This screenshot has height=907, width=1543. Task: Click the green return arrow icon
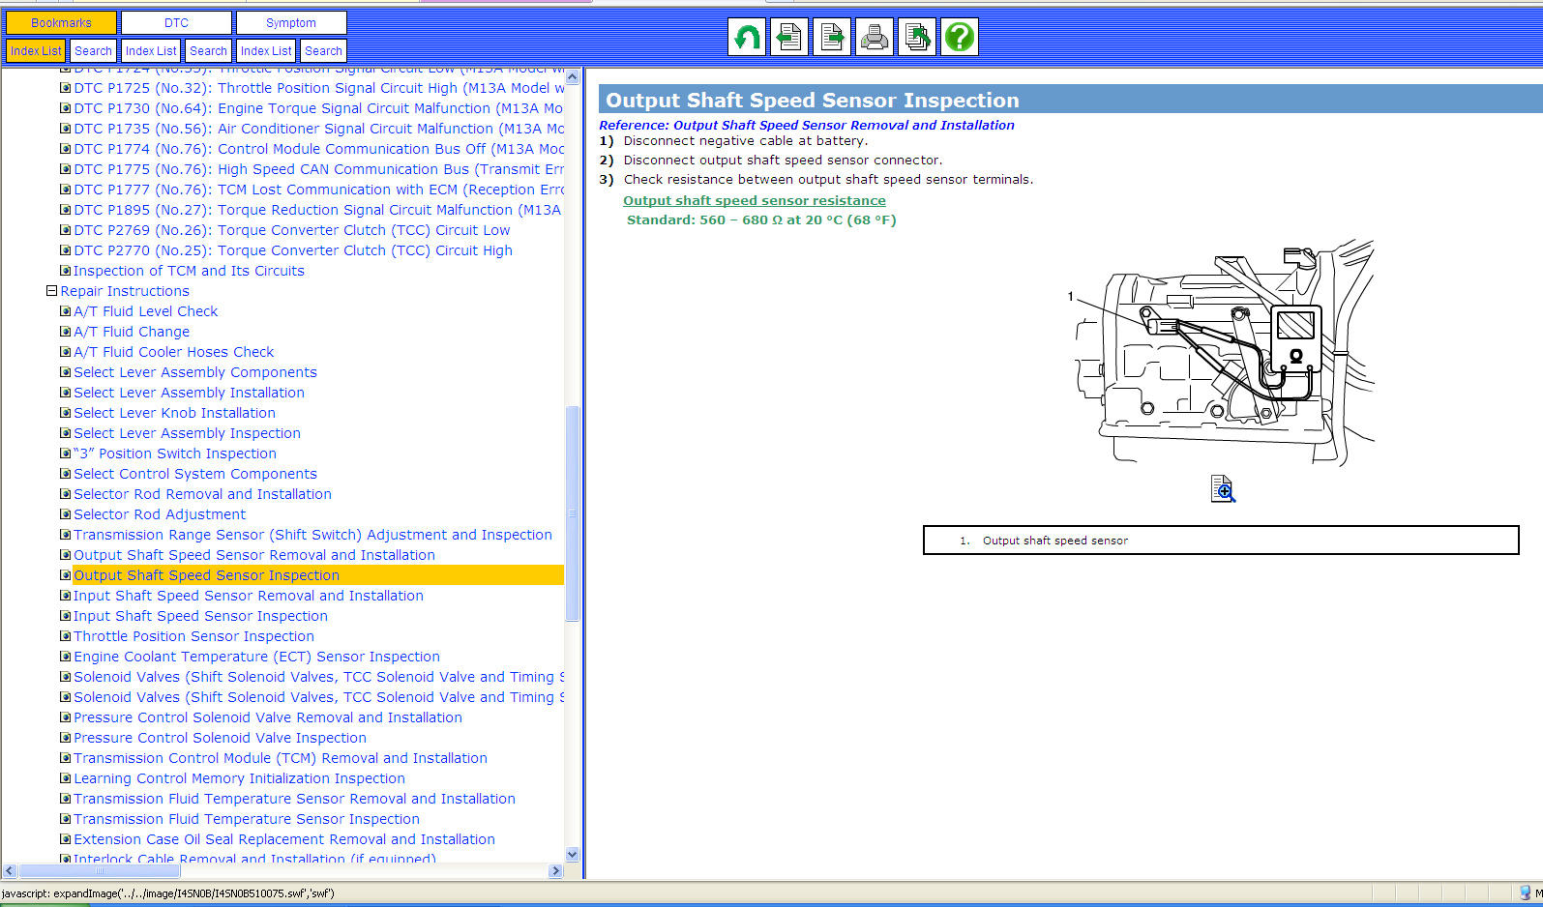746,38
